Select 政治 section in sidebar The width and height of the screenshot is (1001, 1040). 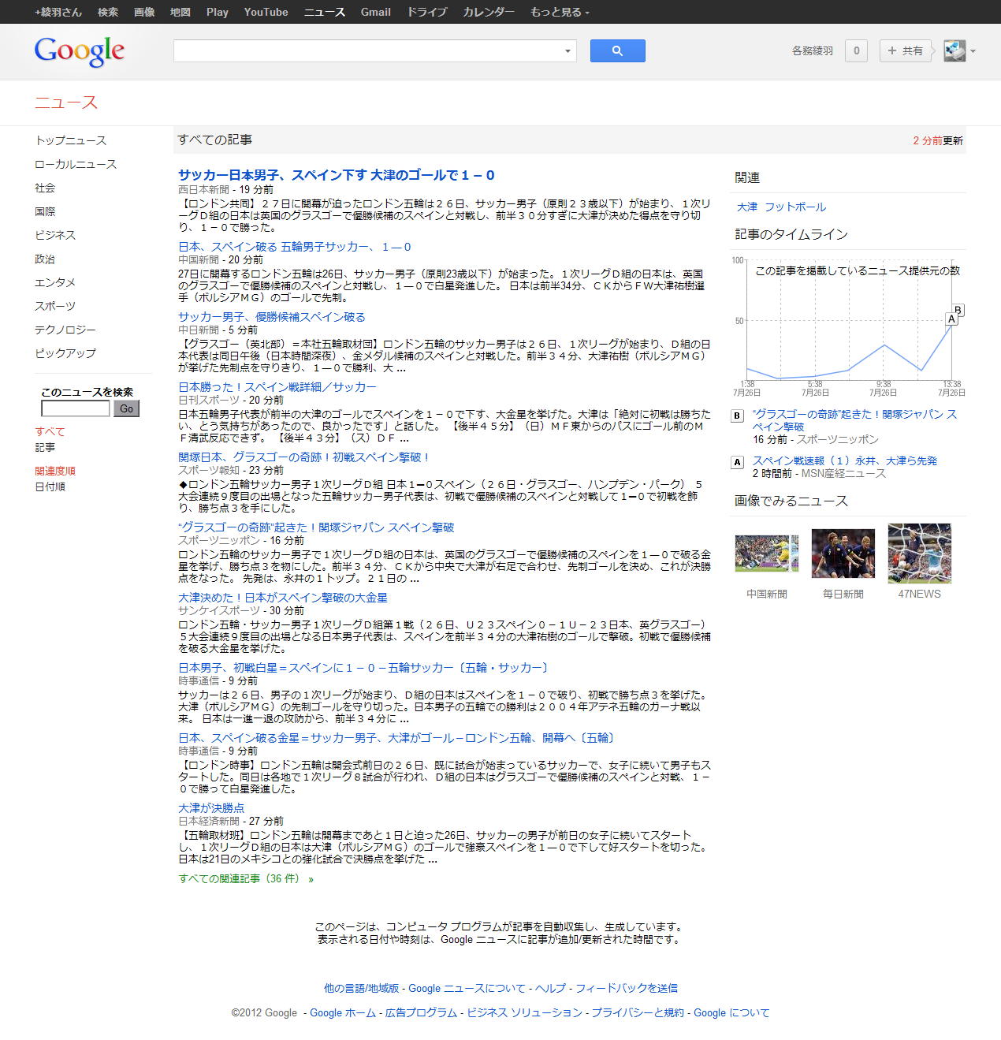[x=45, y=259]
